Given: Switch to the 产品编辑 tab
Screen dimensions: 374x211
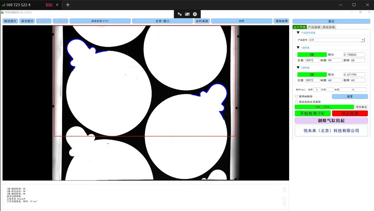Looking at the screenshot, I should coord(314,27).
